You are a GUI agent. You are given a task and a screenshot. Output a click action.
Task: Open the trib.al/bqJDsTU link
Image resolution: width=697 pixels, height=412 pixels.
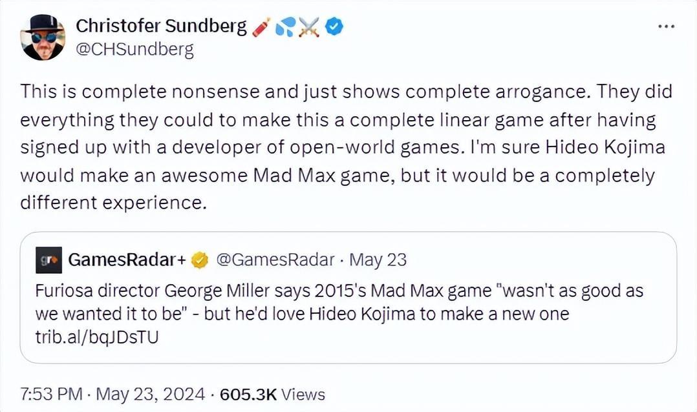[x=96, y=337]
